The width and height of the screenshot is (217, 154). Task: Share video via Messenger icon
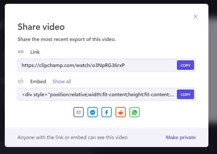point(93,112)
